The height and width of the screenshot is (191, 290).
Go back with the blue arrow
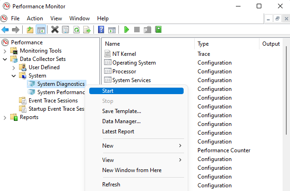click(x=5, y=30)
